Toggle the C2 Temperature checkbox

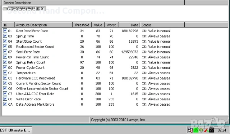5,73
